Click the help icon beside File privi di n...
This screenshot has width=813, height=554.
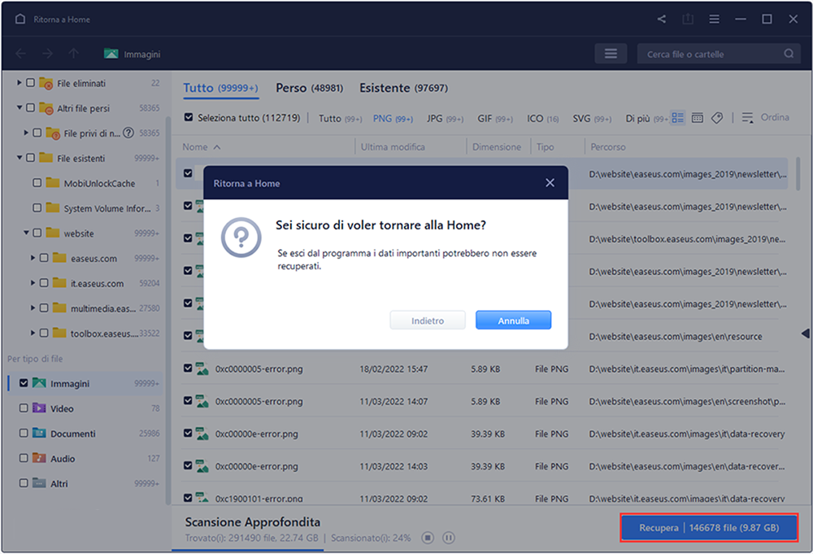click(128, 133)
